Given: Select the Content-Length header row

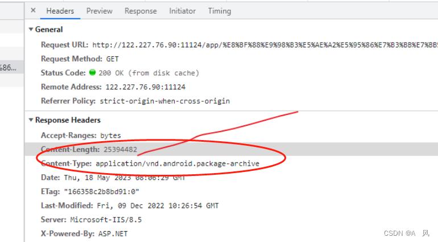Looking at the screenshot, I should (232, 149).
